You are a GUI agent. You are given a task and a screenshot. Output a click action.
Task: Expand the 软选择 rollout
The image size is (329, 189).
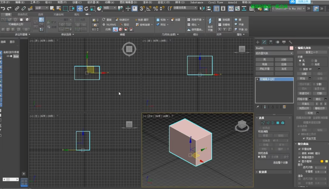263,172
